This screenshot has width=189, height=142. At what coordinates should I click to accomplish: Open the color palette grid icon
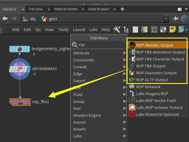(145, 29)
